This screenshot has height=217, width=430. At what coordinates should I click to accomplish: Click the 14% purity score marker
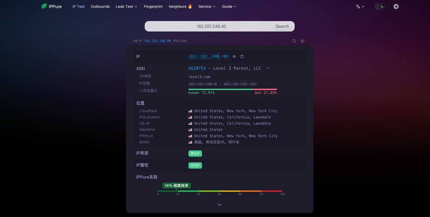(177, 185)
